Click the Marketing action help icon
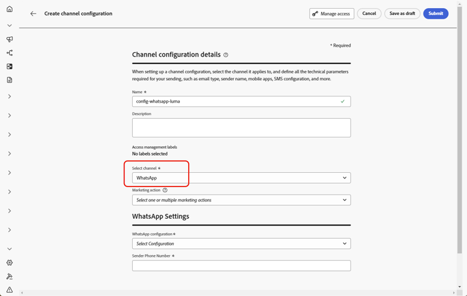 point(165,190)
